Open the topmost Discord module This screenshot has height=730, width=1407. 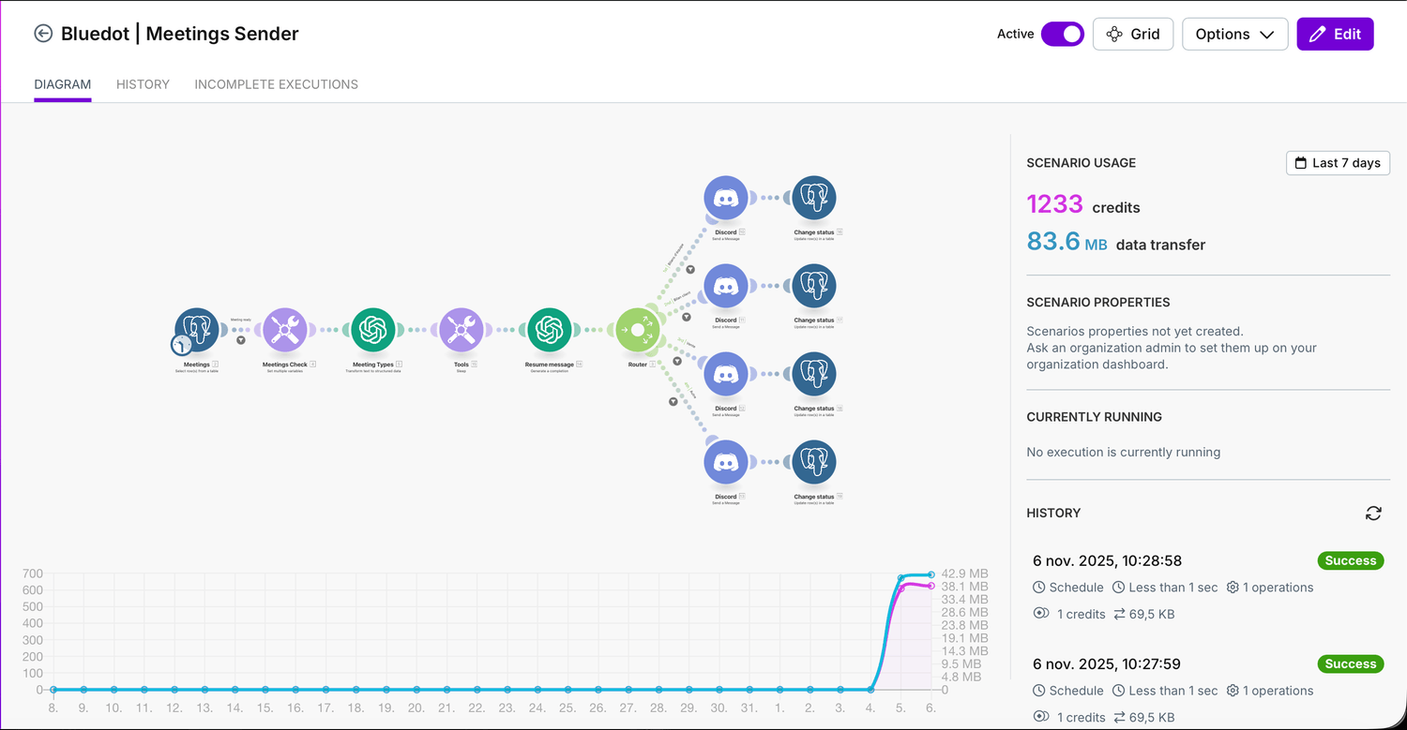pyautogui.click(x=725, y=198)
